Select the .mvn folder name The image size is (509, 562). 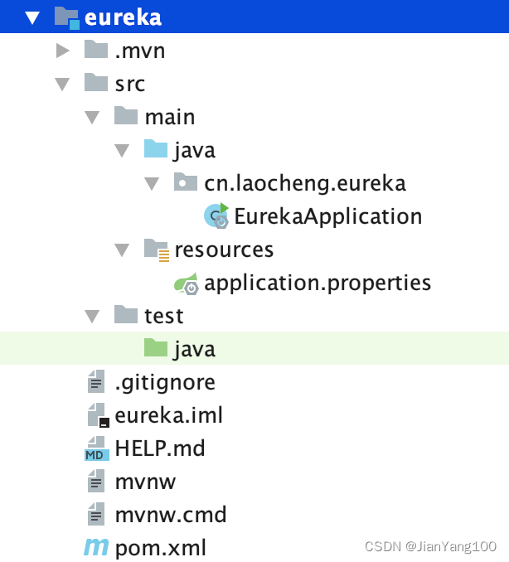[x=140, y=51]
